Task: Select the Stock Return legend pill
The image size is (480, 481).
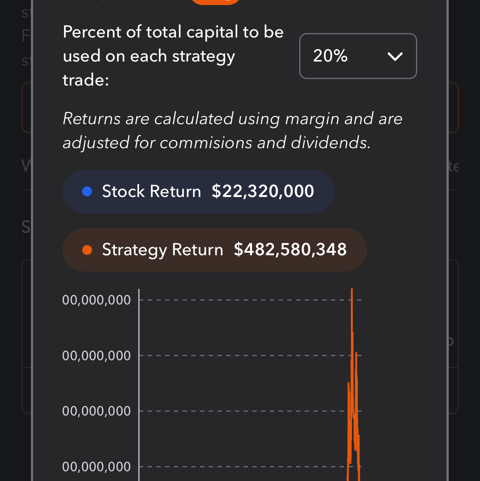Action: tap(198, 192)
